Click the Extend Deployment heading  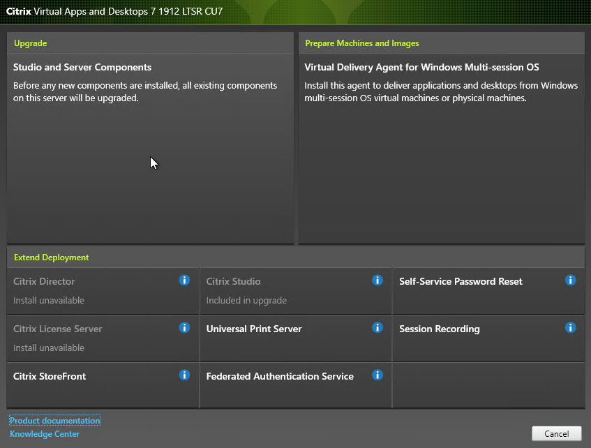[x=51, y=257]
